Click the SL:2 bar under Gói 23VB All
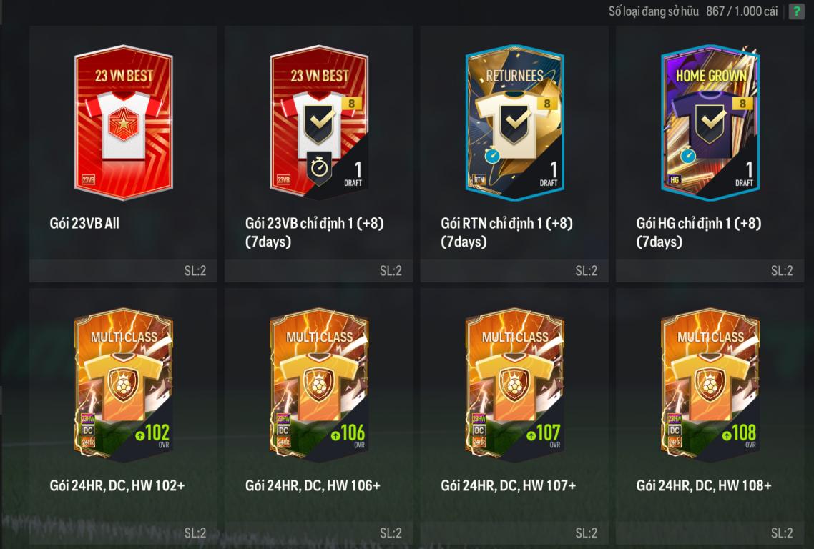The height and width of the screenshot is (549, 814). coord(124,271)
